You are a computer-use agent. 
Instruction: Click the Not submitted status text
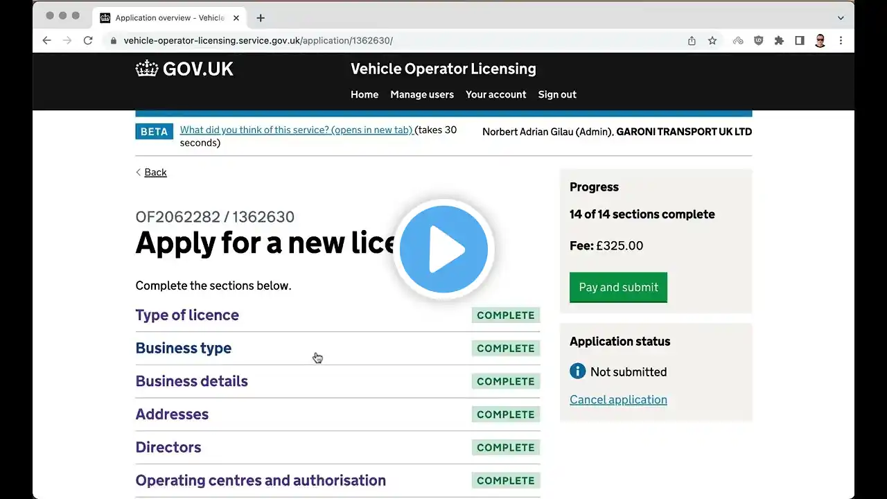(x=629, y=371)
